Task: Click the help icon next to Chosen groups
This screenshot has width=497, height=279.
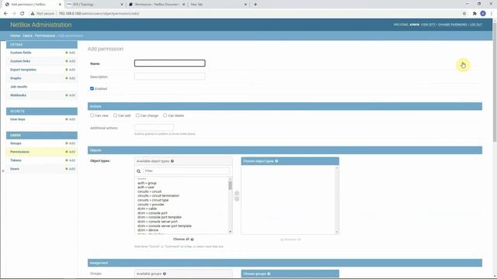Action: 269,274
